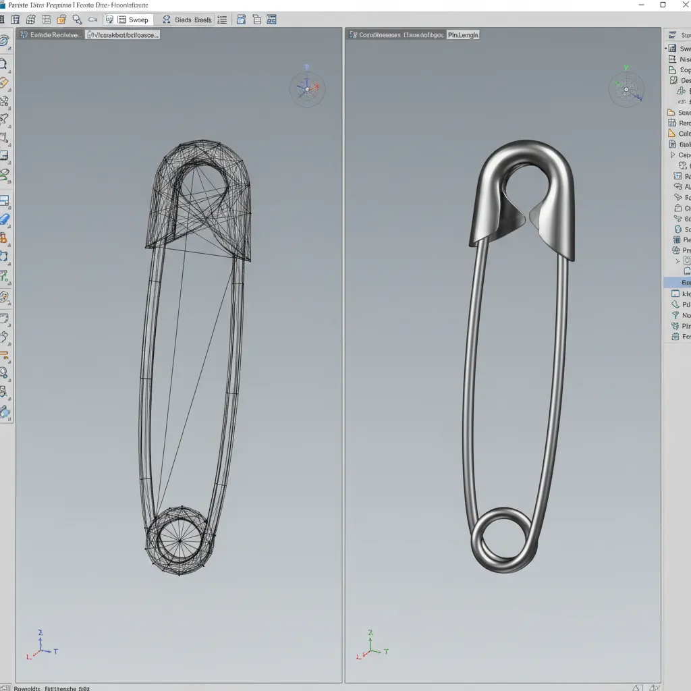Select the left wireframe viewport tab
This screenshot has height=691, width=691.
coord(51,34)
